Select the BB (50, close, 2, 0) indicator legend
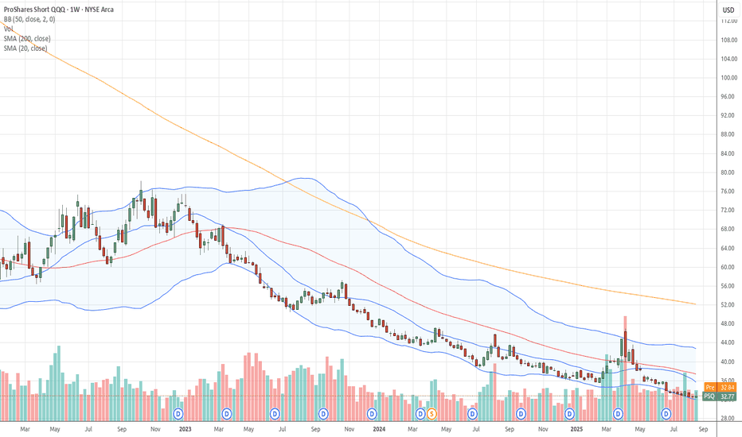The image size is (742, 437). coord(29,19)
